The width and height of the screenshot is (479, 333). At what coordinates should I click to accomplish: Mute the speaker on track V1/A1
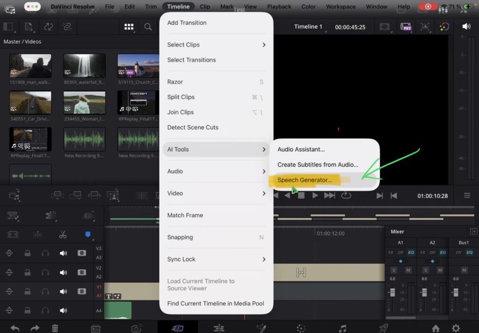[x=63, y=291]
